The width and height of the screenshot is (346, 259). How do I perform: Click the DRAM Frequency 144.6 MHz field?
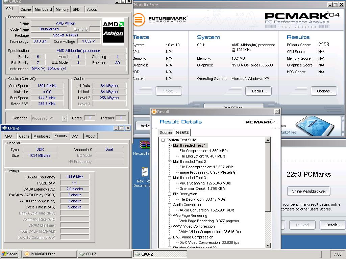75,177
